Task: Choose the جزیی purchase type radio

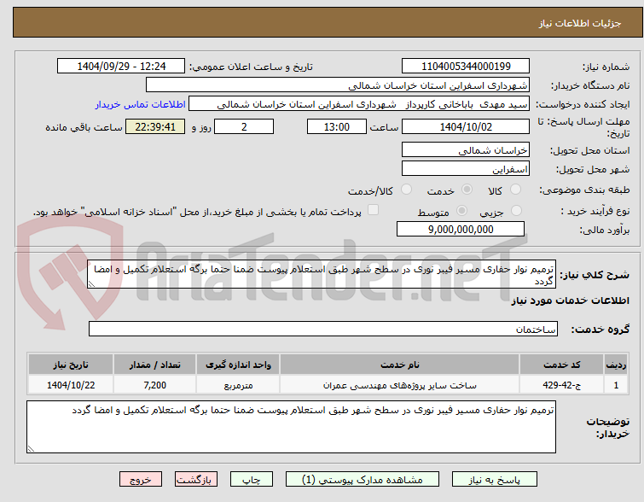Action: 516,211
